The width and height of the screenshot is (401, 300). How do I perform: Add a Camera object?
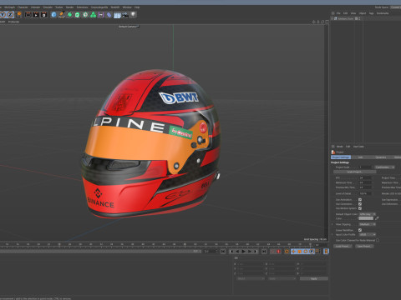tap(125, 15)
